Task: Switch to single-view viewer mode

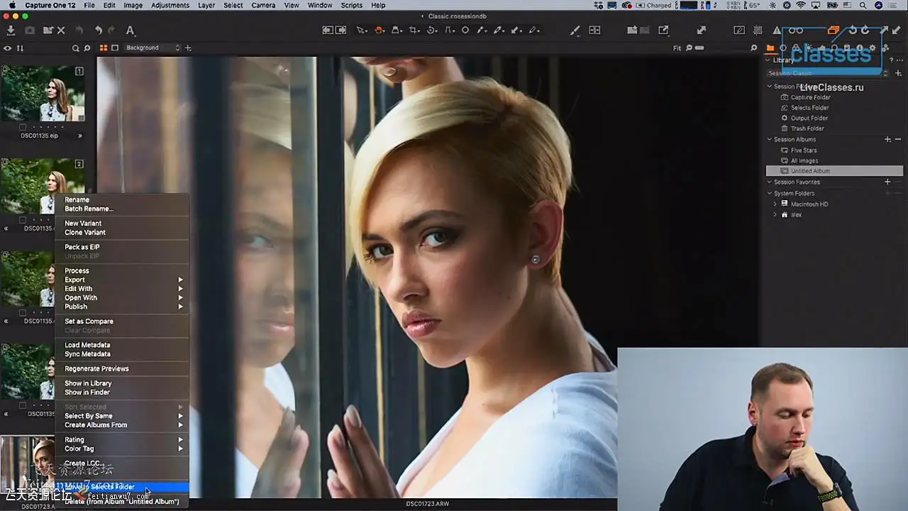Action: tap(115, 48)
